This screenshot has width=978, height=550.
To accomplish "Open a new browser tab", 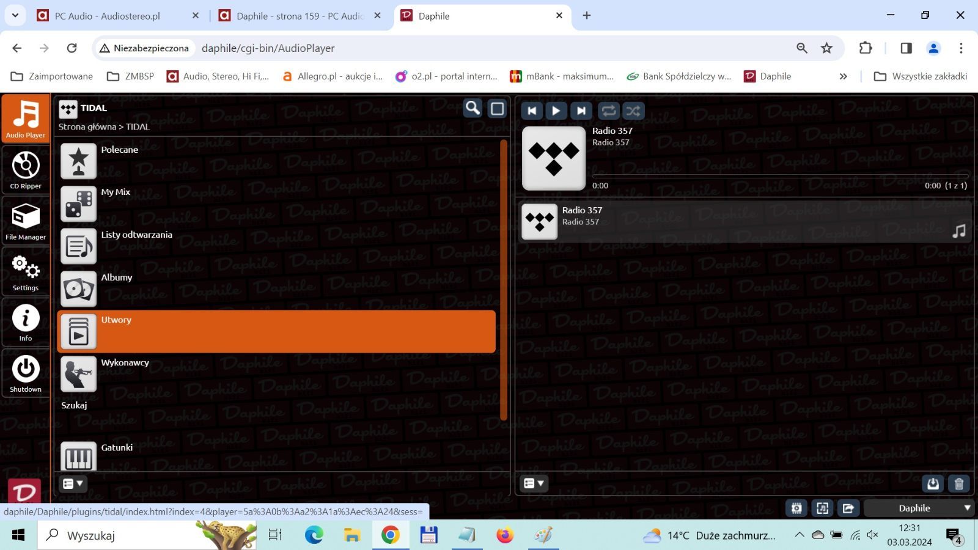I will point(587,16).
